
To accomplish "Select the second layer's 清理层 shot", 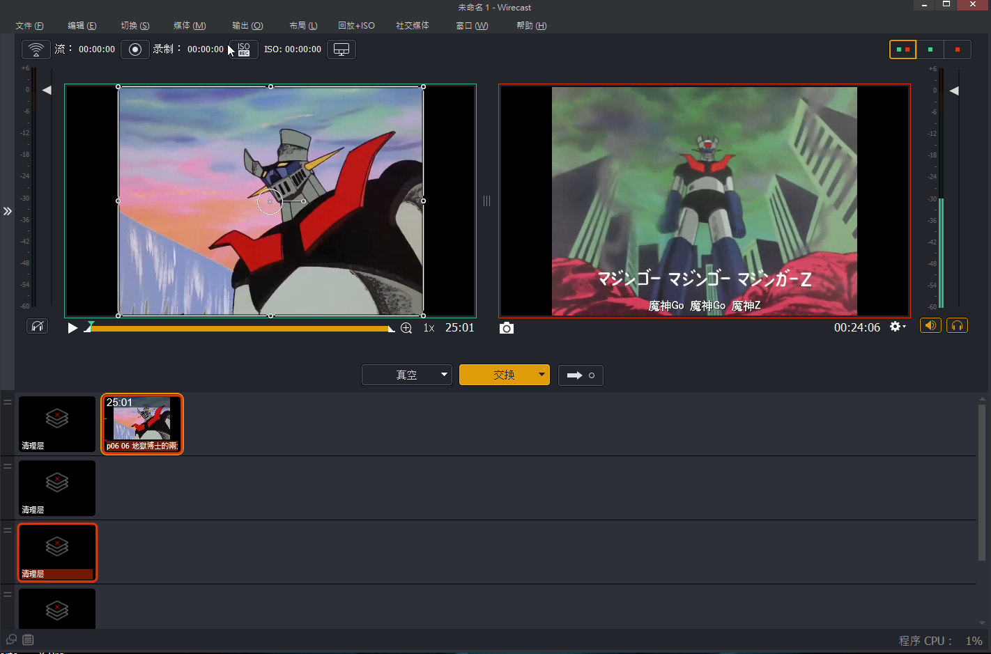I will coord(57,488).
